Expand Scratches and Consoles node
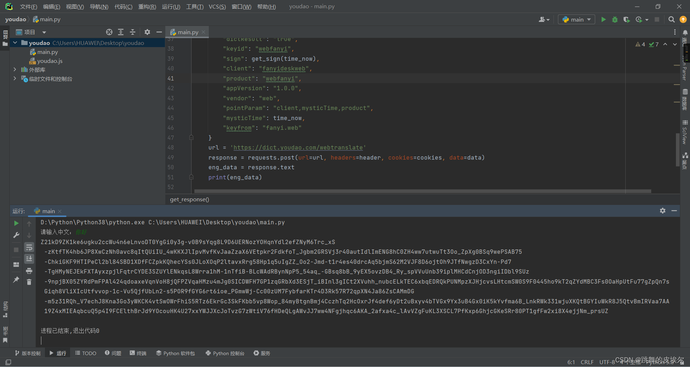Image resolution: width=690 pixels, height=367 pixels. [x=15, y=78]
